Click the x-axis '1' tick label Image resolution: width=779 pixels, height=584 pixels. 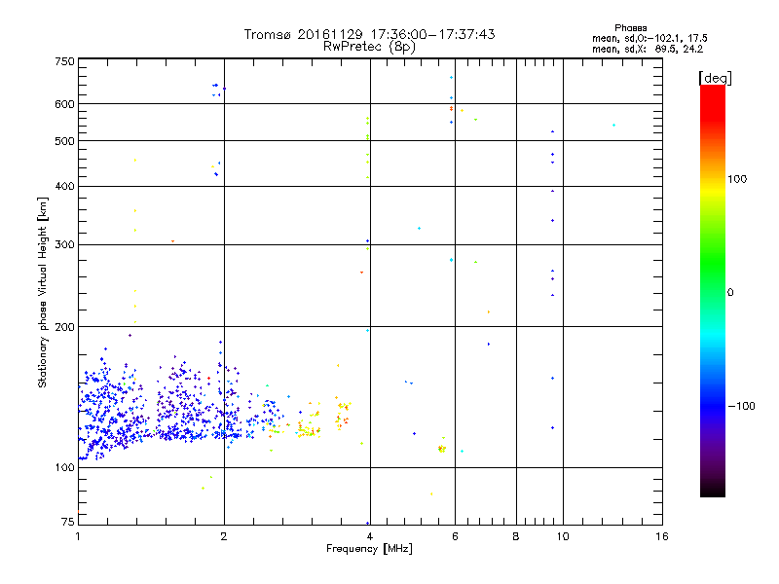(78, 536)
